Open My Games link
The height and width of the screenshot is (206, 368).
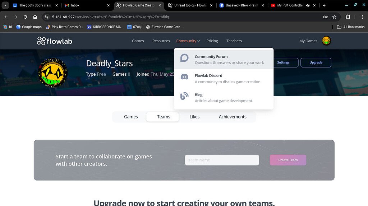click(x=308, y=41)
